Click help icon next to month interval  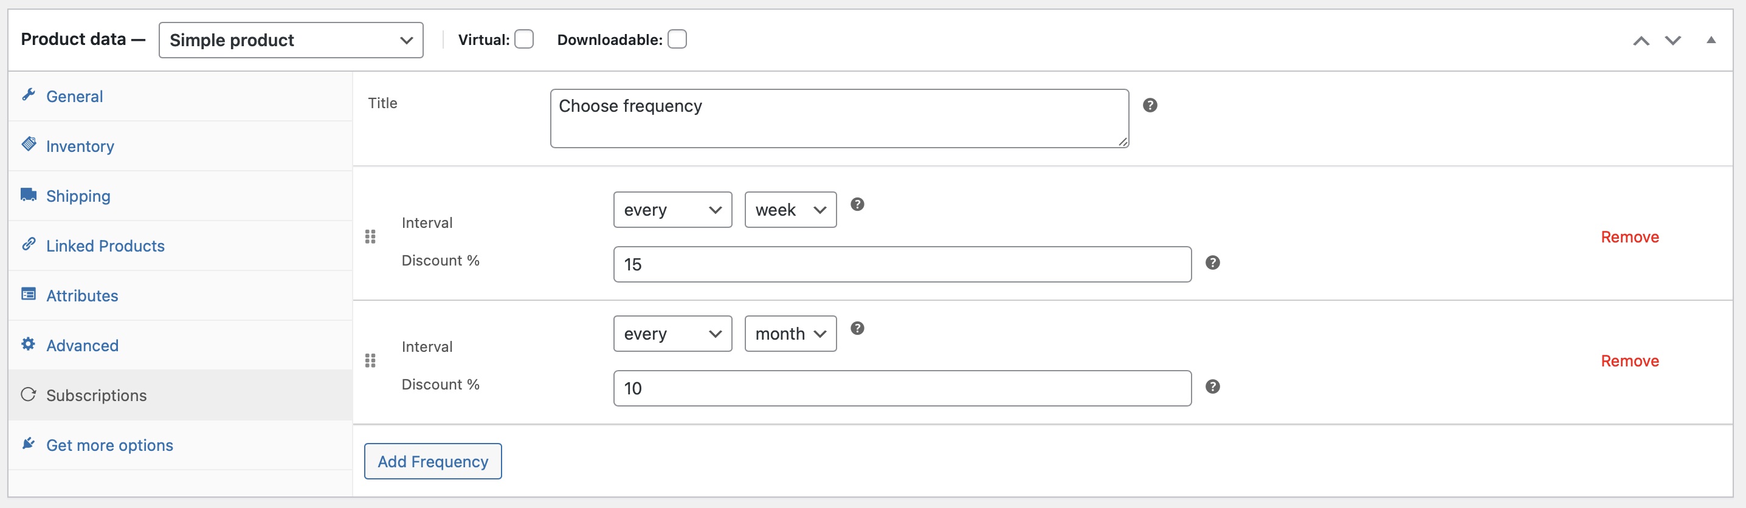(x=857, y=328)
